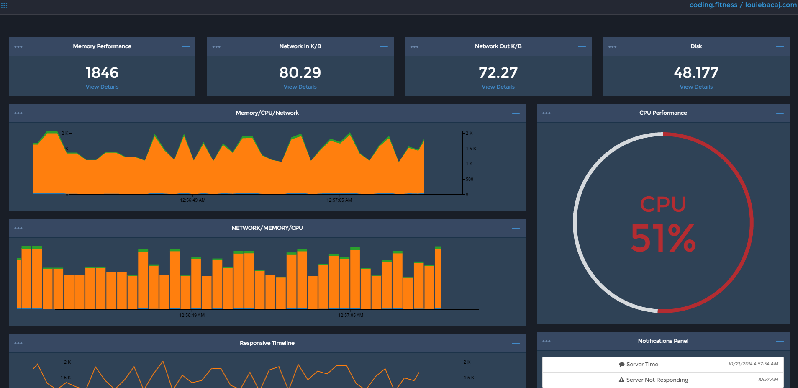Screen dimensions: 798x388
Task: Collapse the Memory Performance panel
Action: (x=186, y=46)
